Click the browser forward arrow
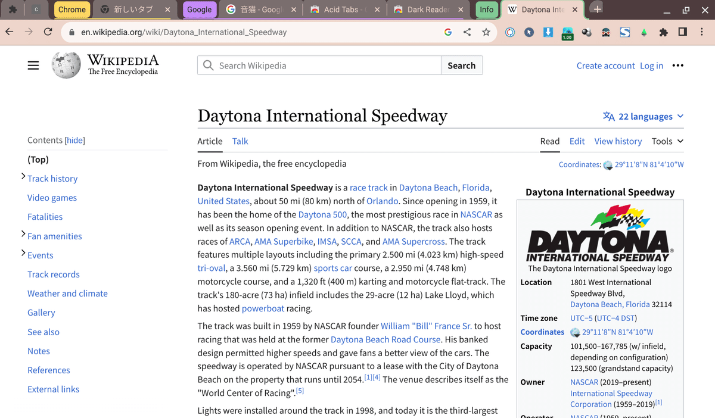 [x=29, y=32]
